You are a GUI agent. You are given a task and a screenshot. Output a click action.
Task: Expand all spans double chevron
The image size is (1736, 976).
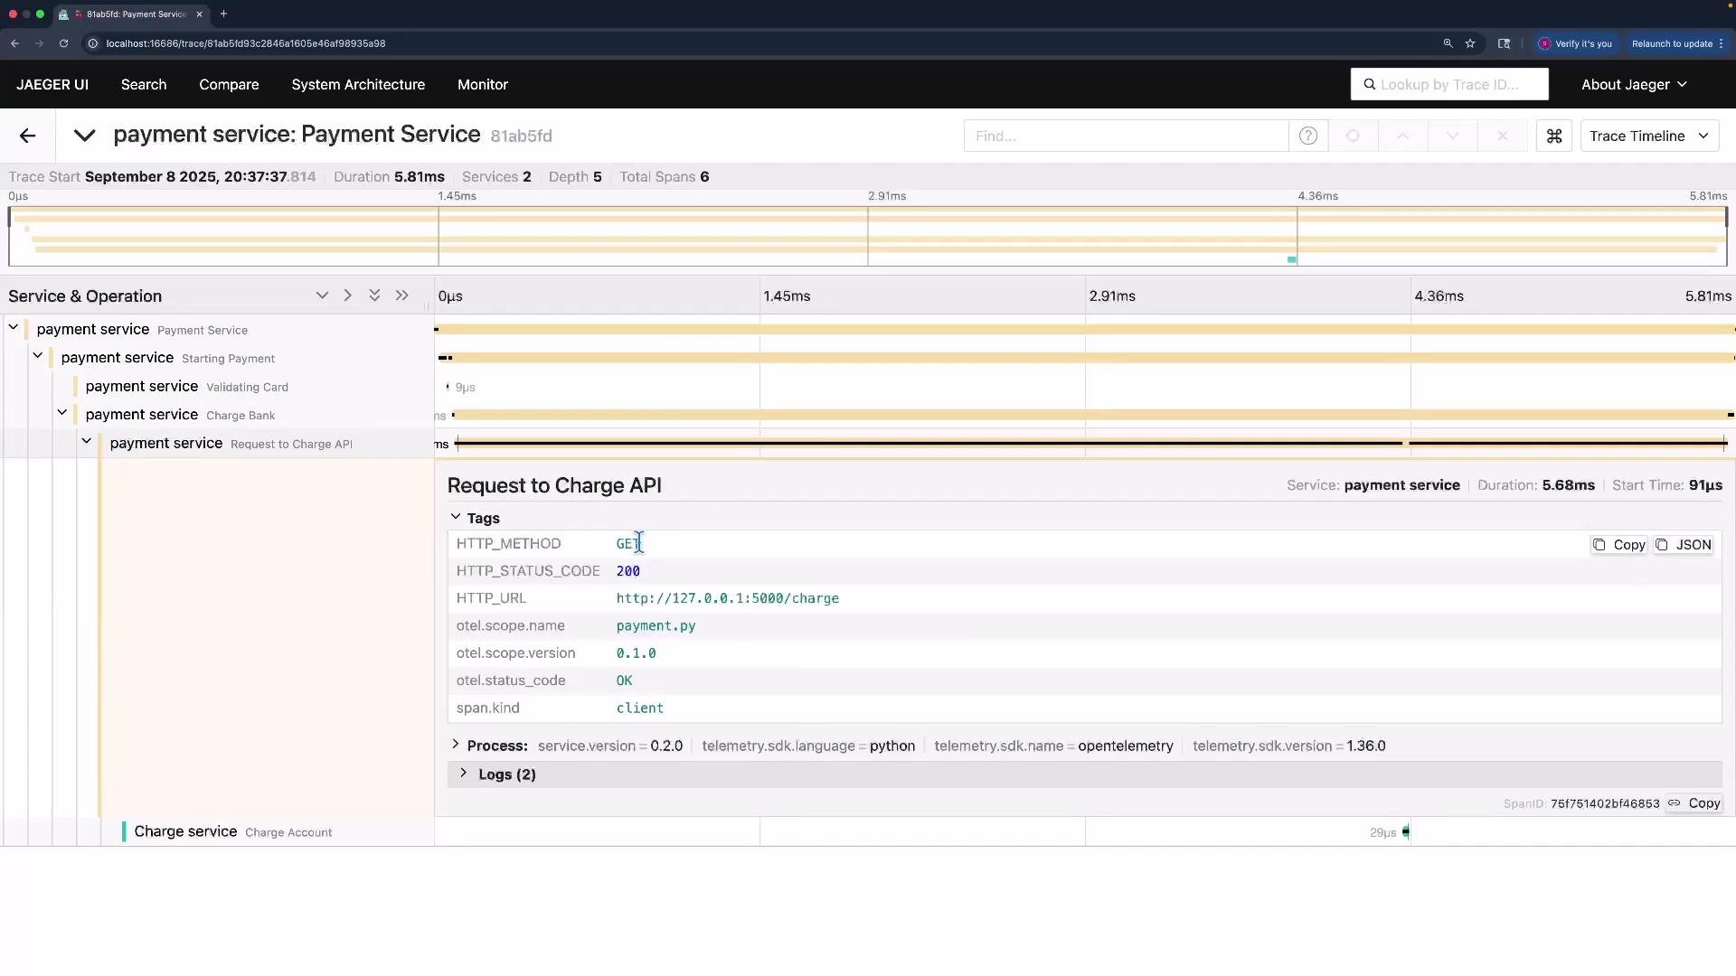coord(374,296)
